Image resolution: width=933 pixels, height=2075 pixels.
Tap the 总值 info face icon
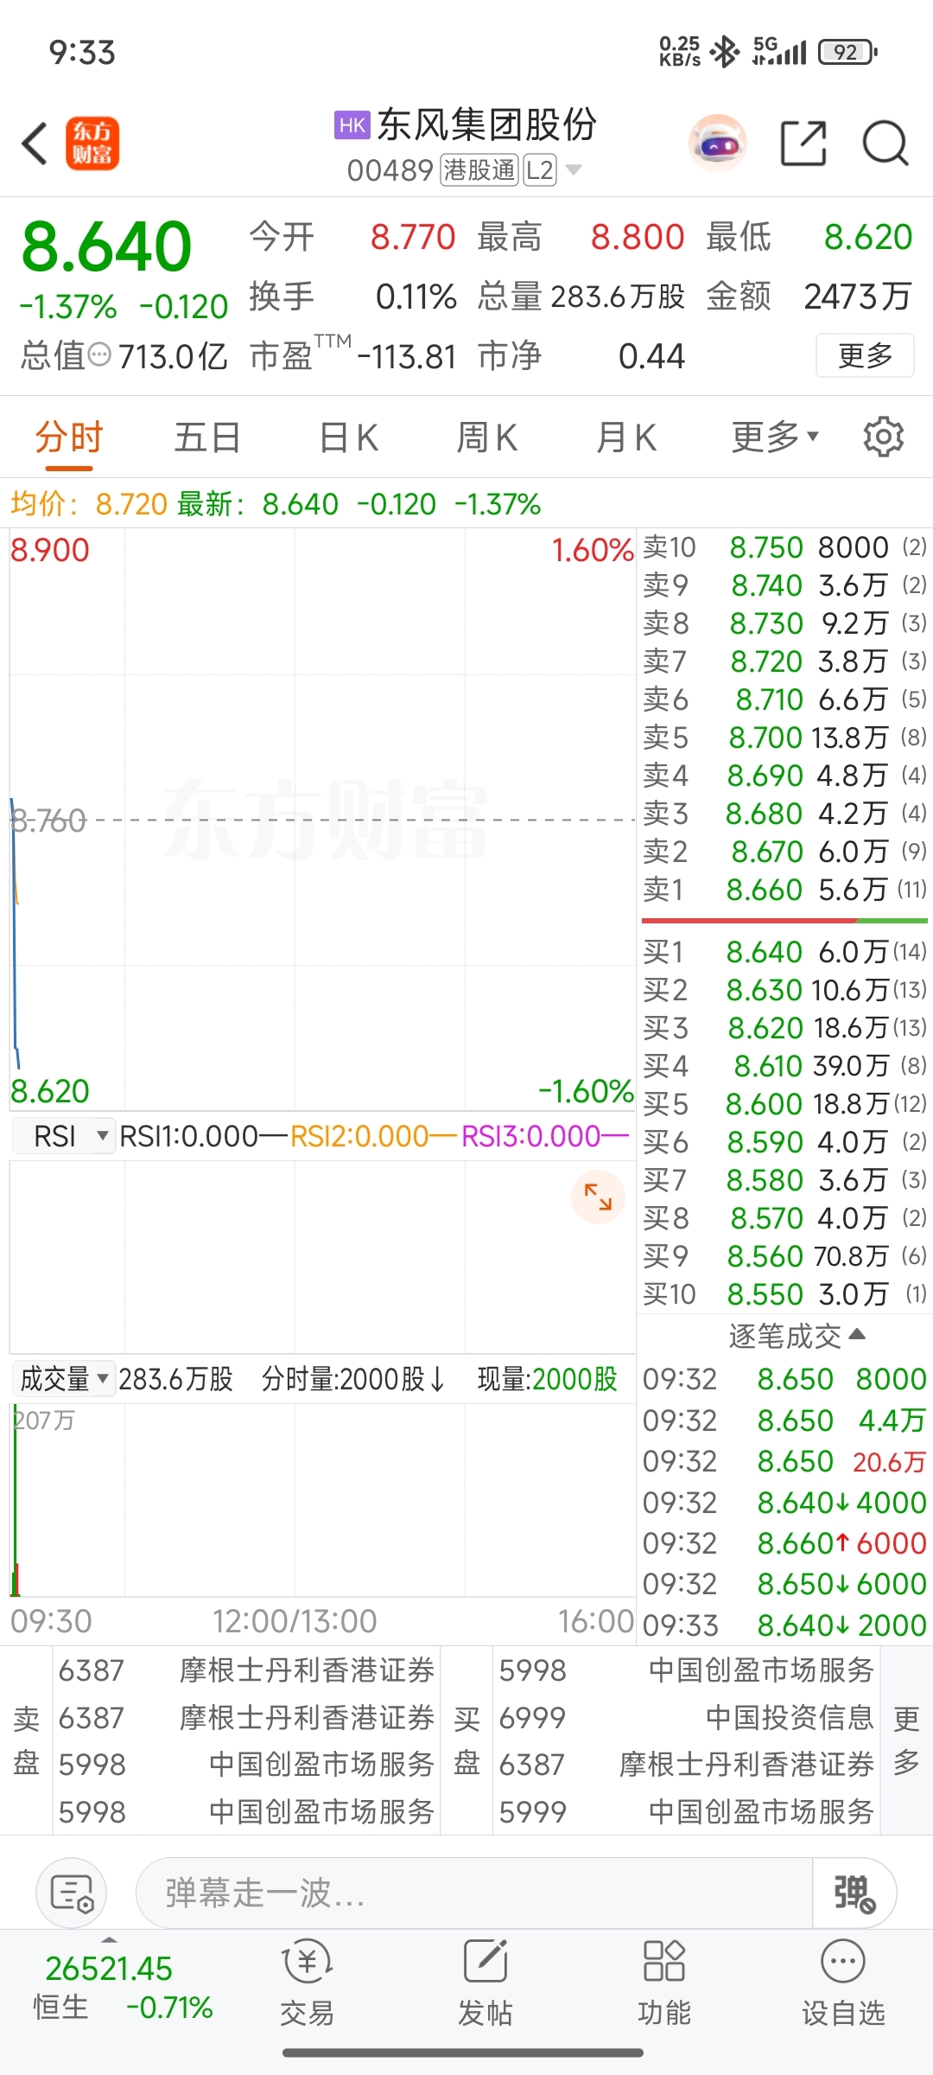tap(100, 354)
